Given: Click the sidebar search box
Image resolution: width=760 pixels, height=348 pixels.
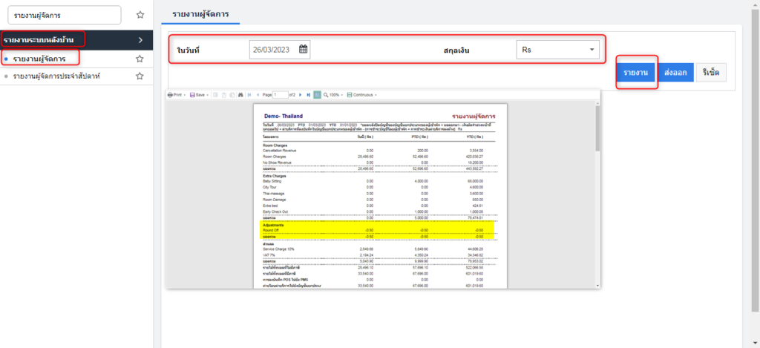Looking at the screenshot, I should [65, 15].
